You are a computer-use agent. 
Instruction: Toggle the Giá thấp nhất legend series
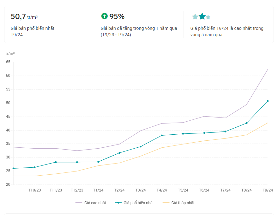pos(178,203)
